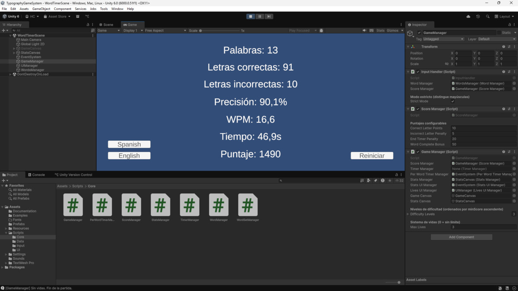The width and height of the screenshot is (518, 291).
Task: Open Transform component help icon
Action: point(504,47)
